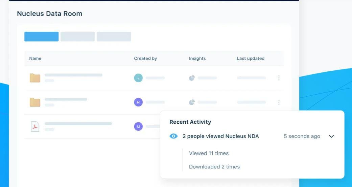Screen dimensions: 352x187
Task: Open the PDF file icon in third row
Action: [x=35, y=126]
